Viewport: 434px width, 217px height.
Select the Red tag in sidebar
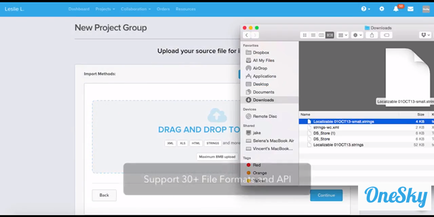pyautogui.click(x=257, y=165)
